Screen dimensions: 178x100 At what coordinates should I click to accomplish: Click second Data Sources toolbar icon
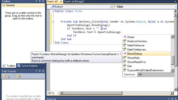pyautogui.click(x=9, y=76)
